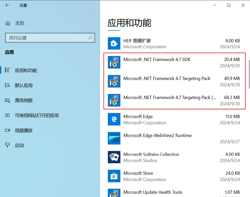Click the Solitaire Collection cards icon
The width and height of the screenshot is (250, 197).
click(114, 157)
